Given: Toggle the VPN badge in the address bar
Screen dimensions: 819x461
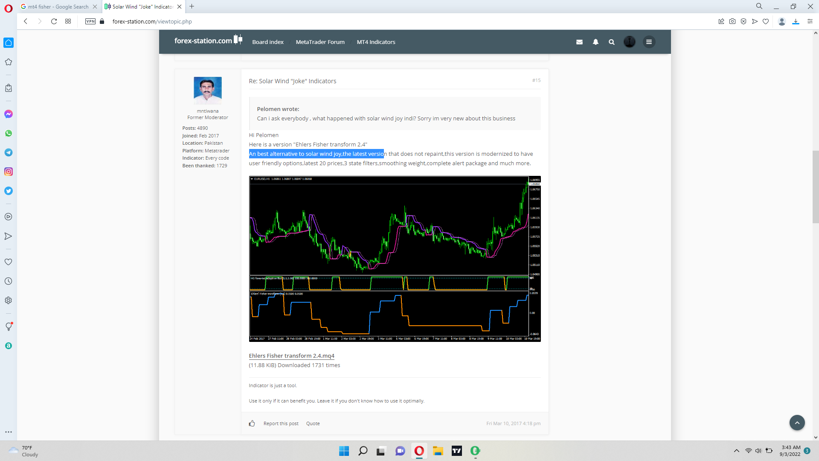Looking at the screenshot, I should (90, 21).
